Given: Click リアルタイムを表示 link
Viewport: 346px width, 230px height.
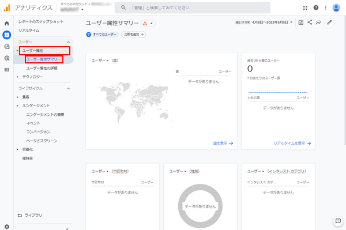Looking at the screenshot, I should tap(292, 144).
